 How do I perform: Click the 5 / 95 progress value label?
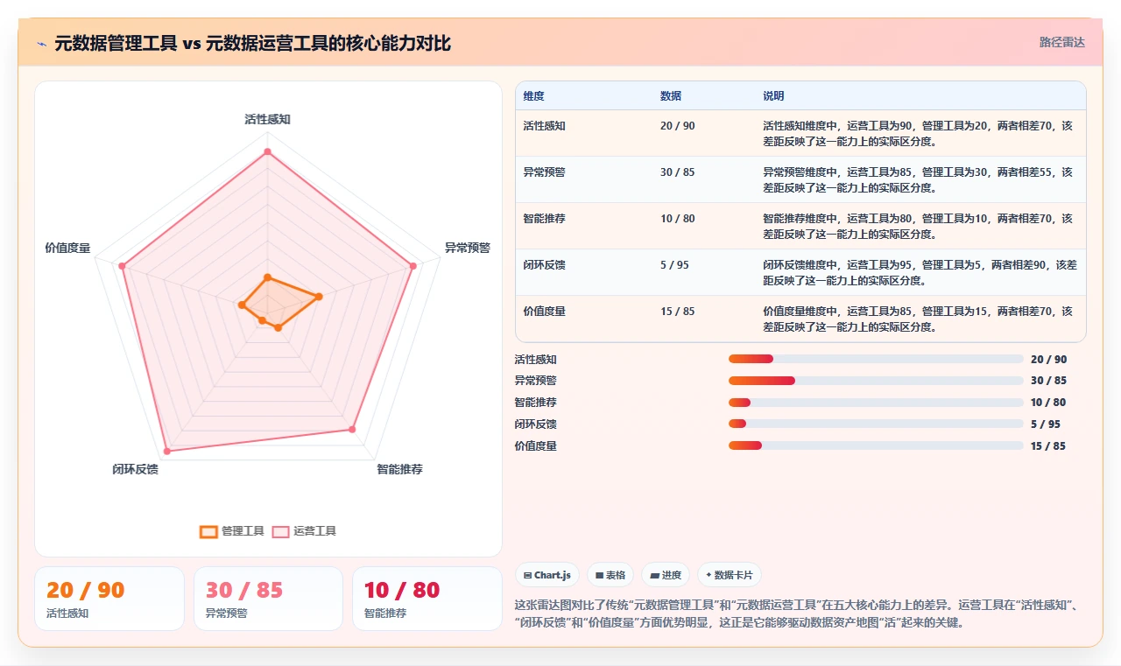pos(1045,424)
